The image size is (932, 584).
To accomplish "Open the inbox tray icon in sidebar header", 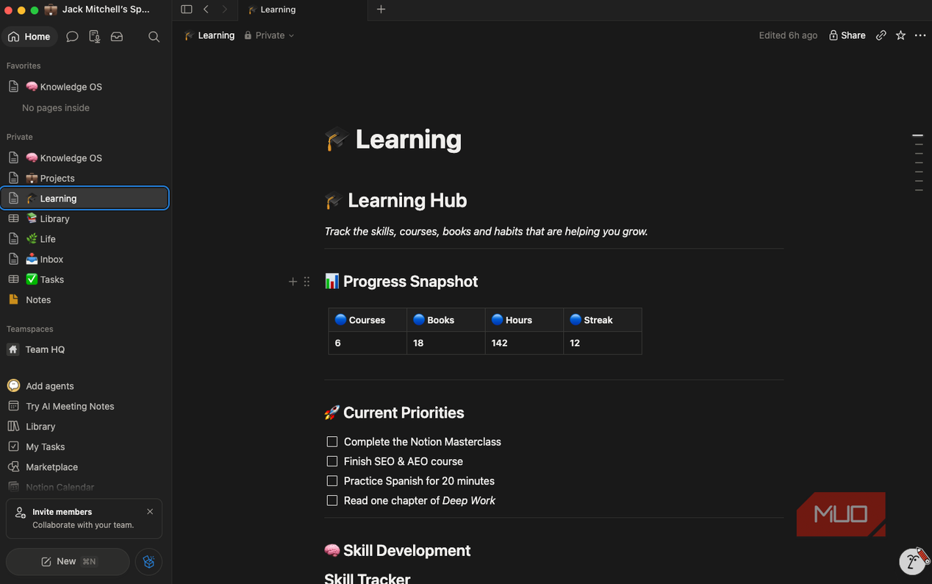I will pyautogui.click(x=117, y=37).
